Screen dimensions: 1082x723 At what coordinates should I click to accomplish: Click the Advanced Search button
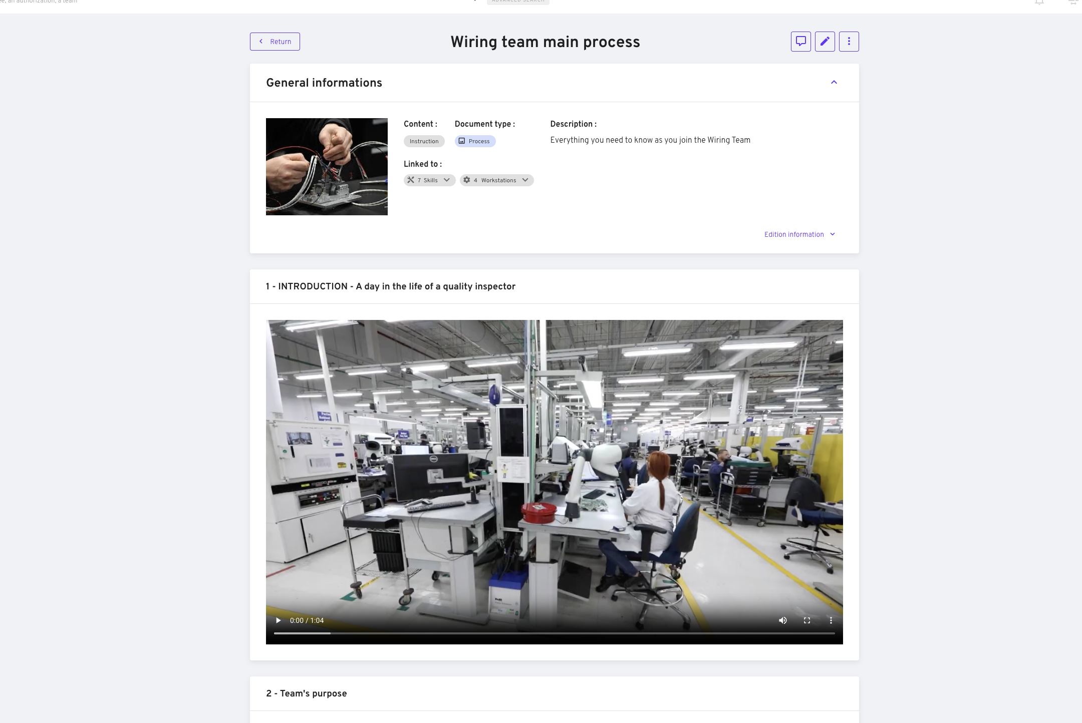(x=518, y=2)
